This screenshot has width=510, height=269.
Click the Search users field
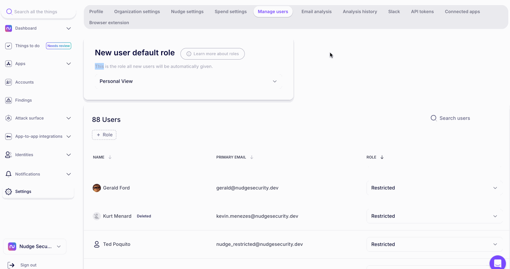454,118
